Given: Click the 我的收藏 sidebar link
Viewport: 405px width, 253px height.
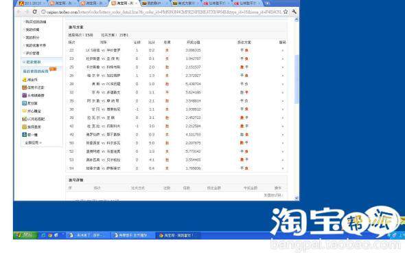Looking at the screenshot, I should click(32, 30).
